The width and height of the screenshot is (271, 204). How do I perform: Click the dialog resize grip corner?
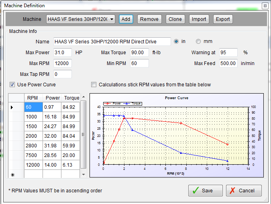click(x=266, y=200)
